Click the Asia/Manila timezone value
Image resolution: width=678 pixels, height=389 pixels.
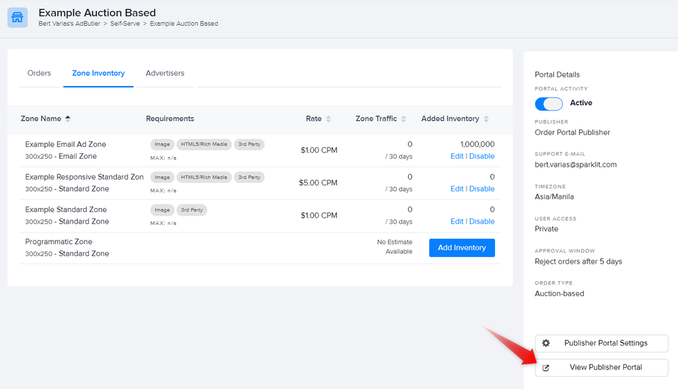(x=555, y=197)
